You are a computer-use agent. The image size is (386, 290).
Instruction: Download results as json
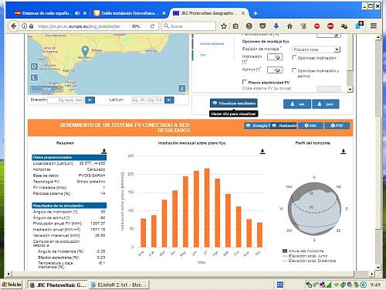tap(326, 104)
